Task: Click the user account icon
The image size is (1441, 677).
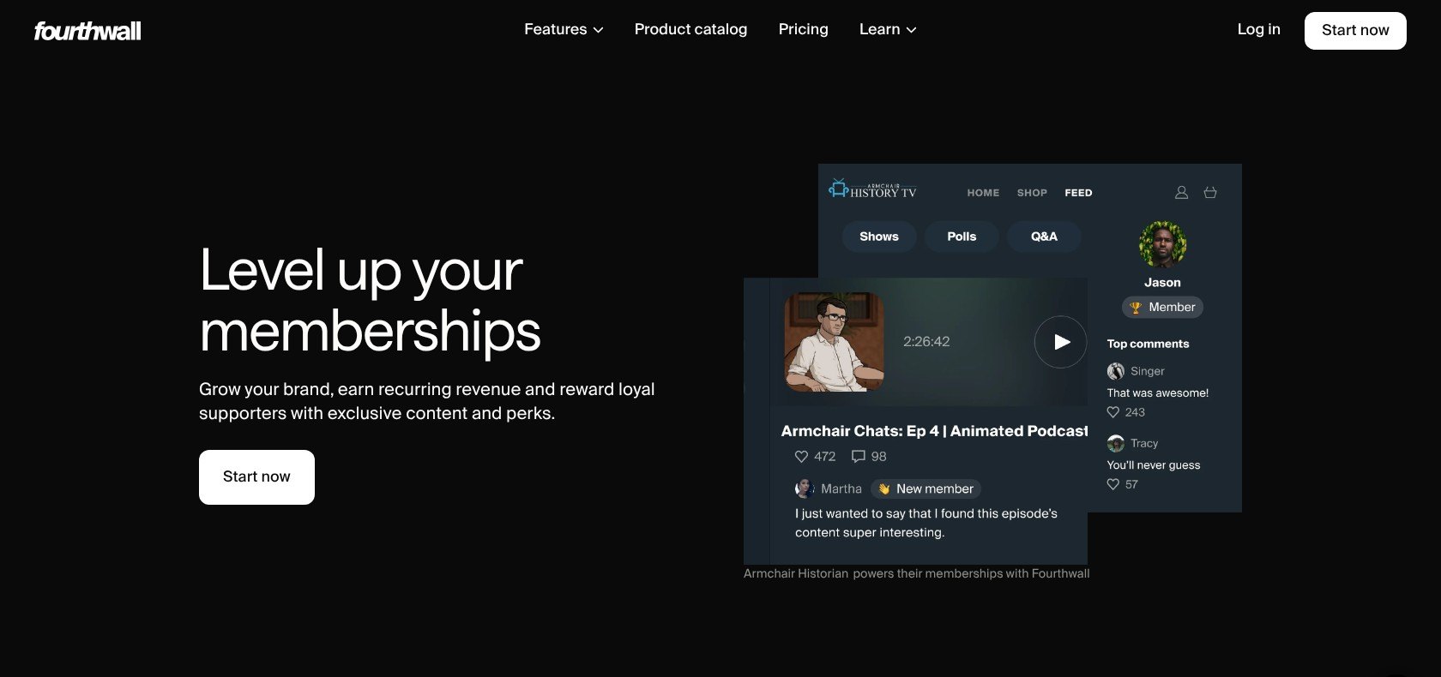Action: tap(1181, 193)
